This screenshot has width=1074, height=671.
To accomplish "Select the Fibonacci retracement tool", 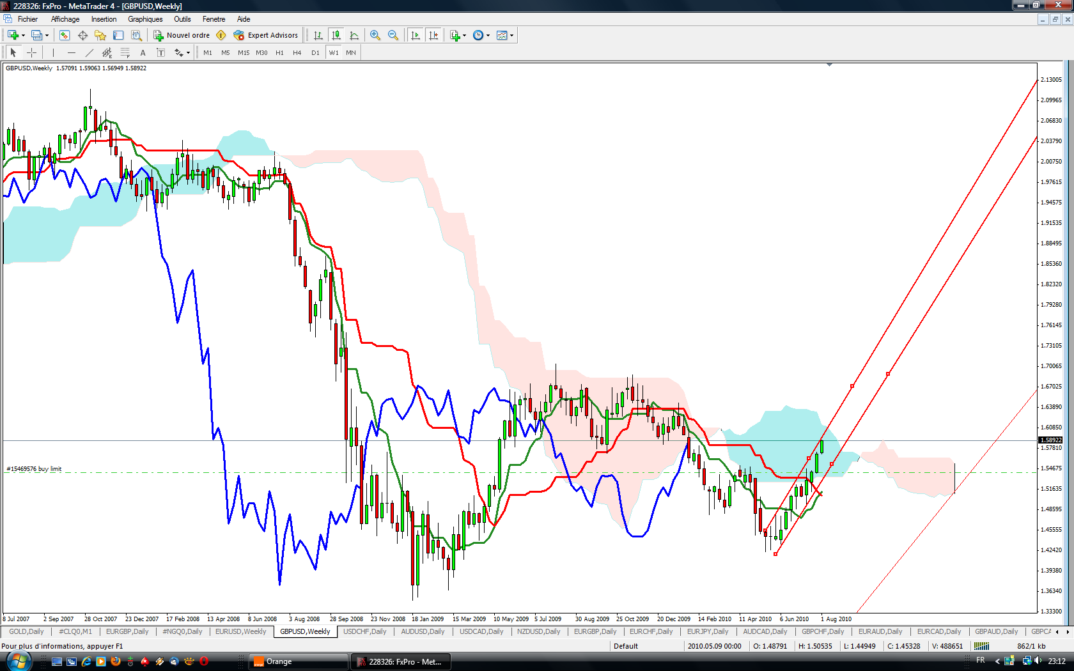I will pyautogui.click(x=125, y=52).
